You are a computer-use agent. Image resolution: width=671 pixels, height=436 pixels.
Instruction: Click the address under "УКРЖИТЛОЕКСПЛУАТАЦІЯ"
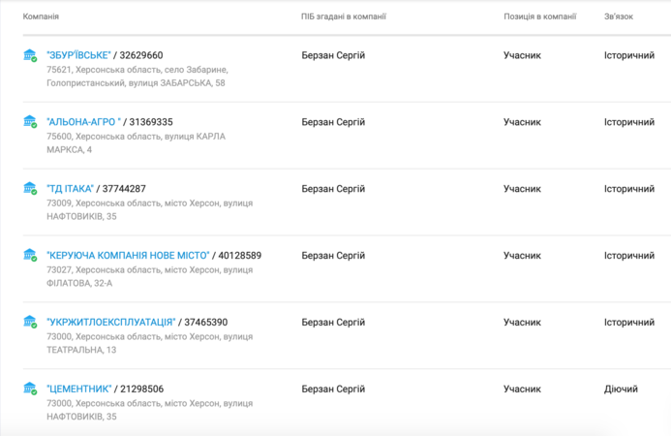click(x=149, y=343)
